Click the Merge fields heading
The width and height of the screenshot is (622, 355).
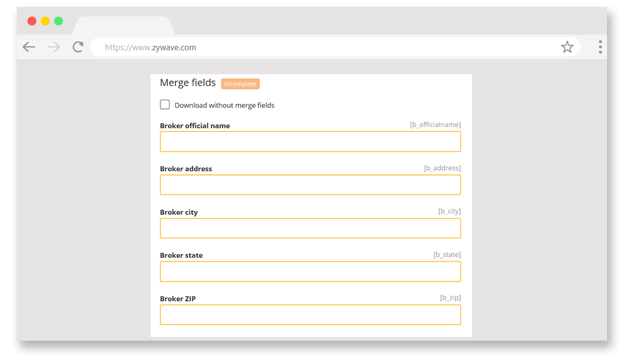coord(188,83)
